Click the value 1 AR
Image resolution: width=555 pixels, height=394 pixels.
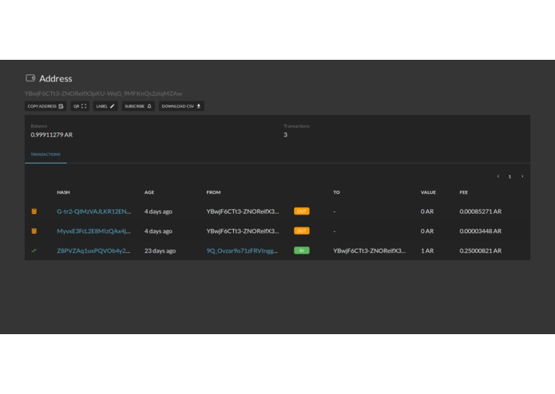point(427,250)
